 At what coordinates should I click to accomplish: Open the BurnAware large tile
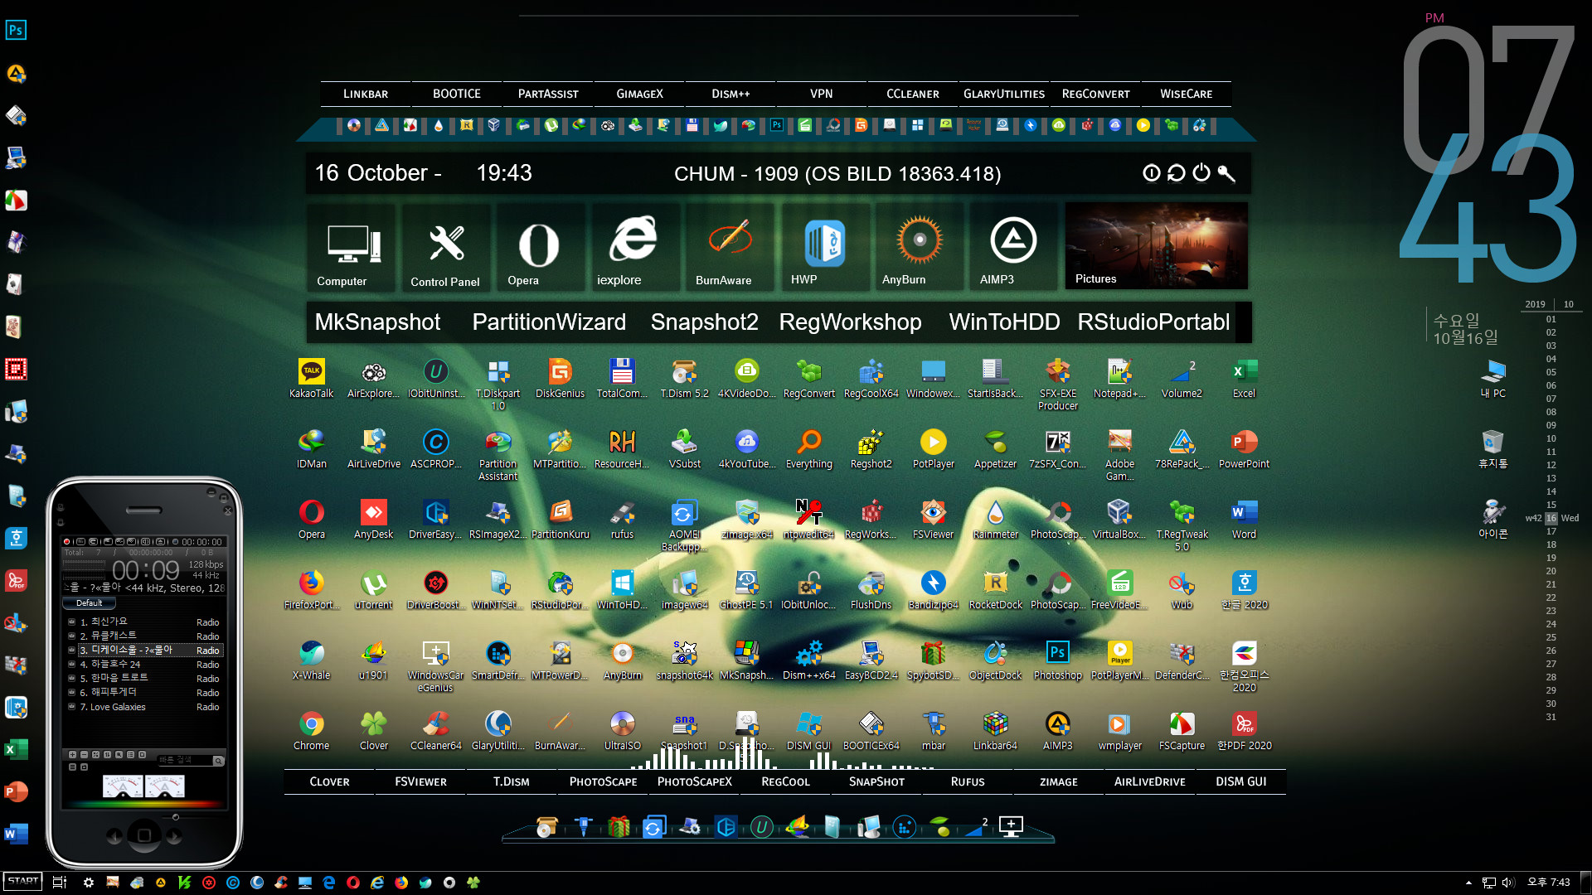728,249
